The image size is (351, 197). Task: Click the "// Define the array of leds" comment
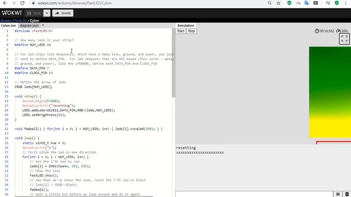point(40,82)
